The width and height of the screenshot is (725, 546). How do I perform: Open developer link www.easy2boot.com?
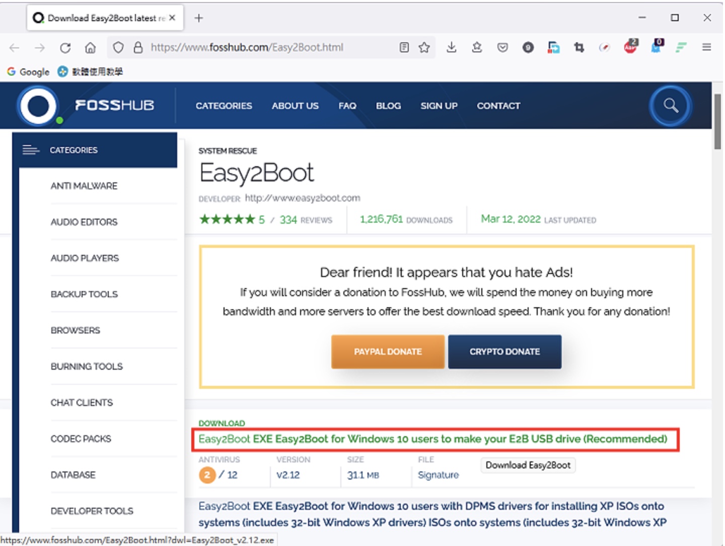[303, 198]
